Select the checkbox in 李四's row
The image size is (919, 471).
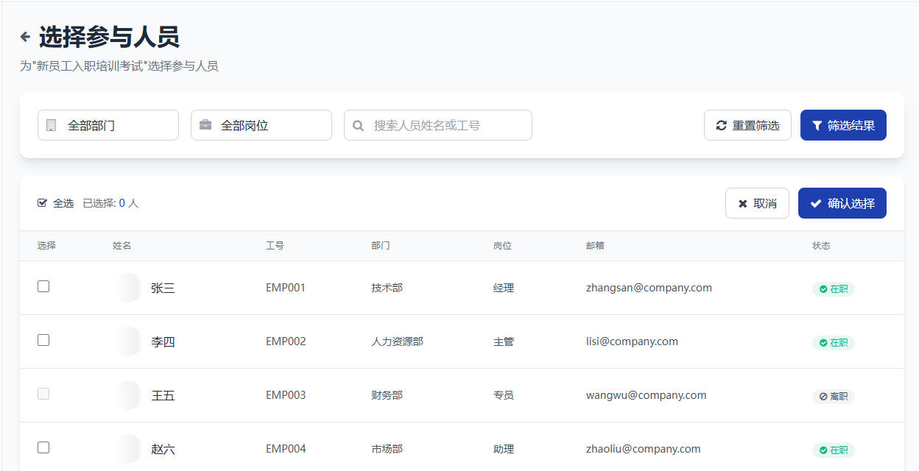(43, 340)
